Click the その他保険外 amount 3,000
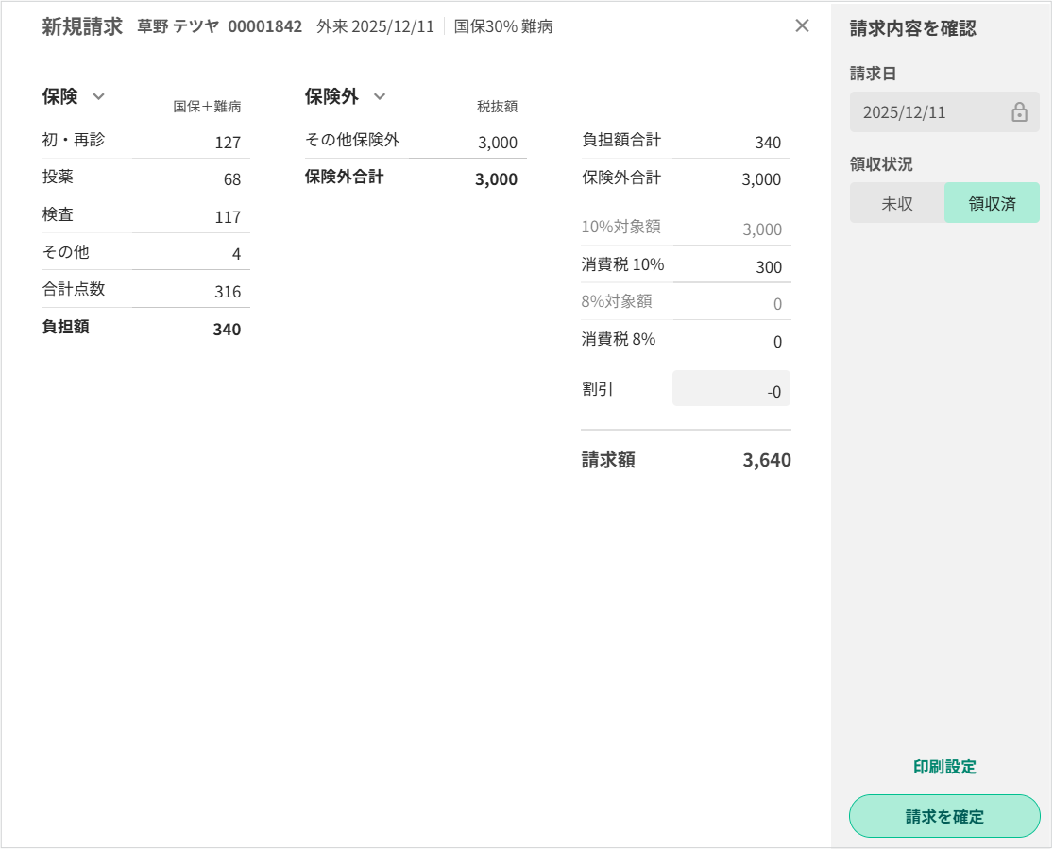 [x=498, y=143]
